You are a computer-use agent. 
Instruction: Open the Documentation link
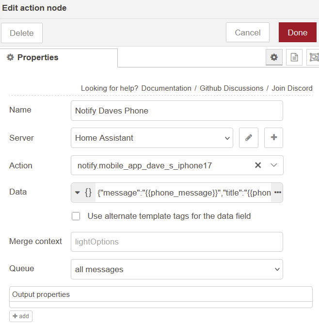point(166,88)
